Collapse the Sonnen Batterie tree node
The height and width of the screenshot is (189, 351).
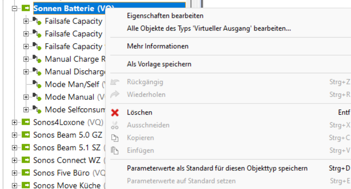(x=15, y=8)
